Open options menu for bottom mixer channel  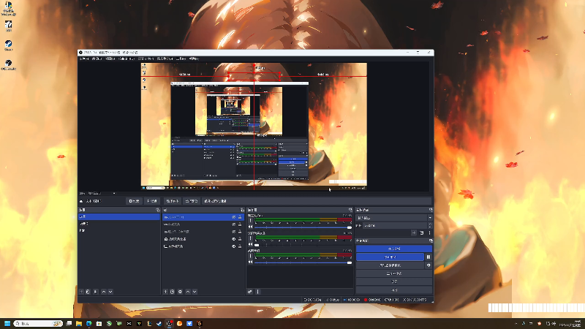[250, 257]
